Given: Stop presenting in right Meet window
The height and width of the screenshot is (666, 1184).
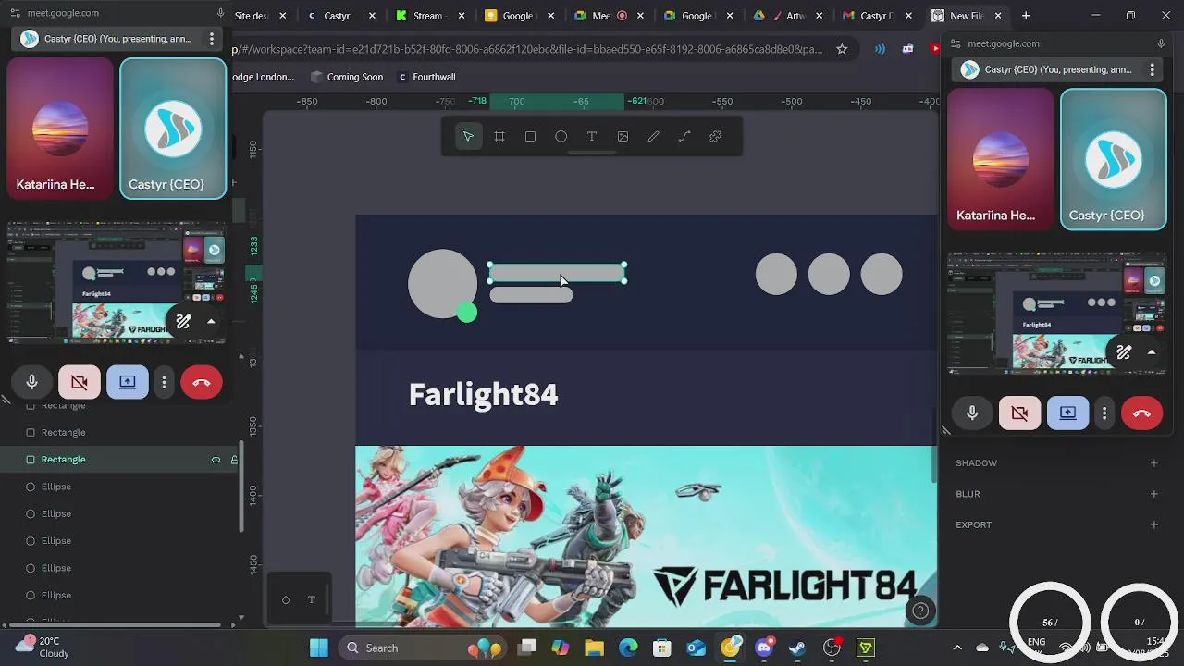Looking at the screenshot, I should (x=1068, y=413).
